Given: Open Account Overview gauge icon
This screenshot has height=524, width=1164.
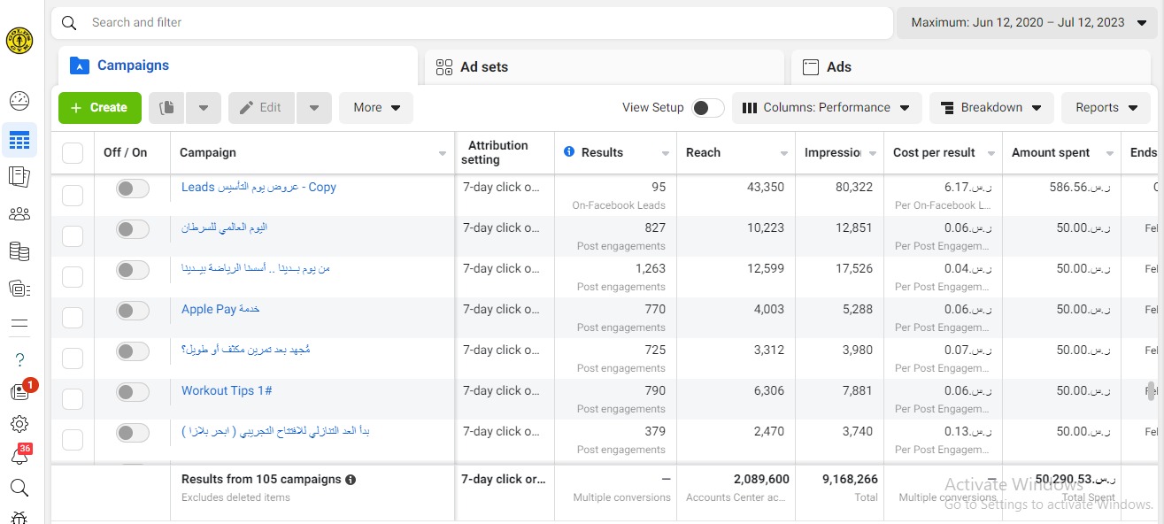Looking at the screenshot, I should click(x=19, y=100).
